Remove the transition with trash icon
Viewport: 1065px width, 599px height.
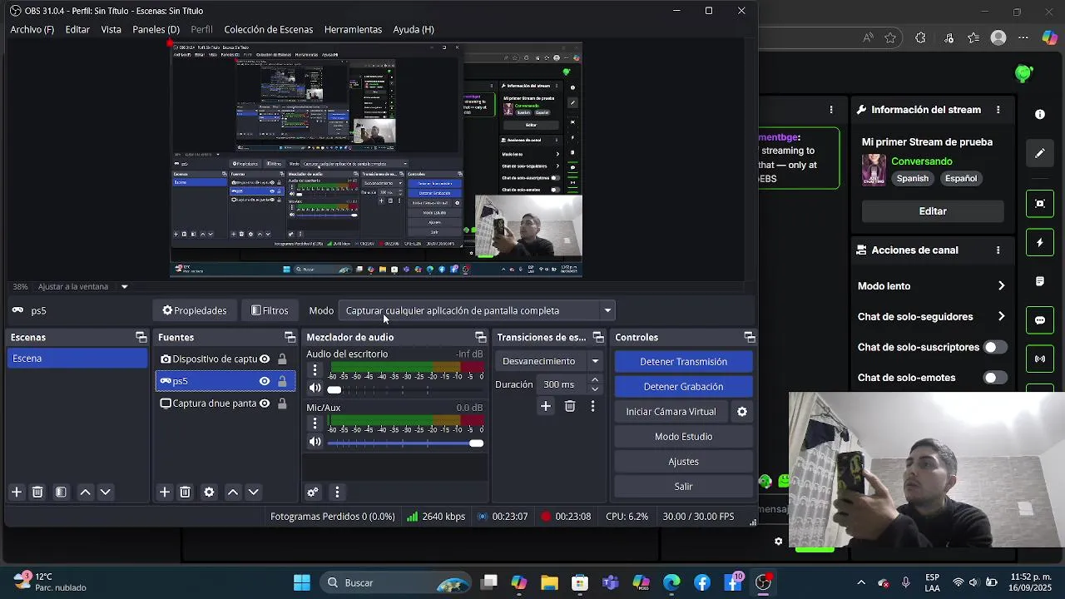point(570,406)
